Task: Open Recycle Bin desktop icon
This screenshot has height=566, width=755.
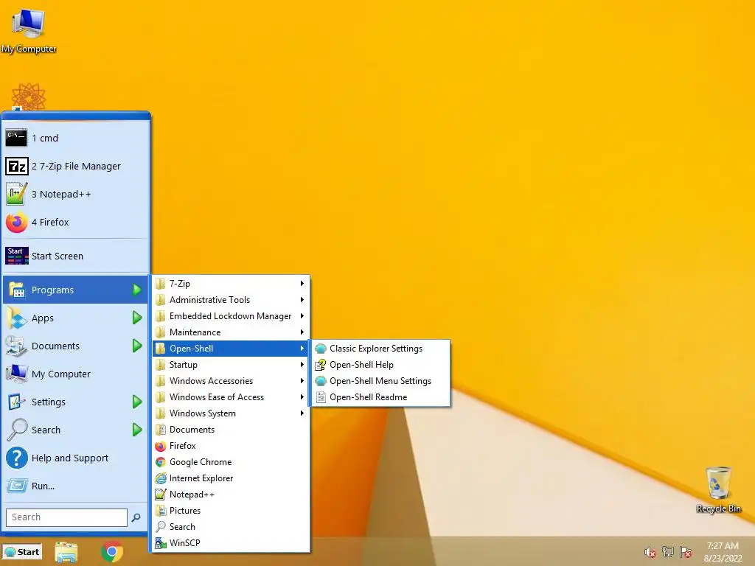Action: pos(718,483)
